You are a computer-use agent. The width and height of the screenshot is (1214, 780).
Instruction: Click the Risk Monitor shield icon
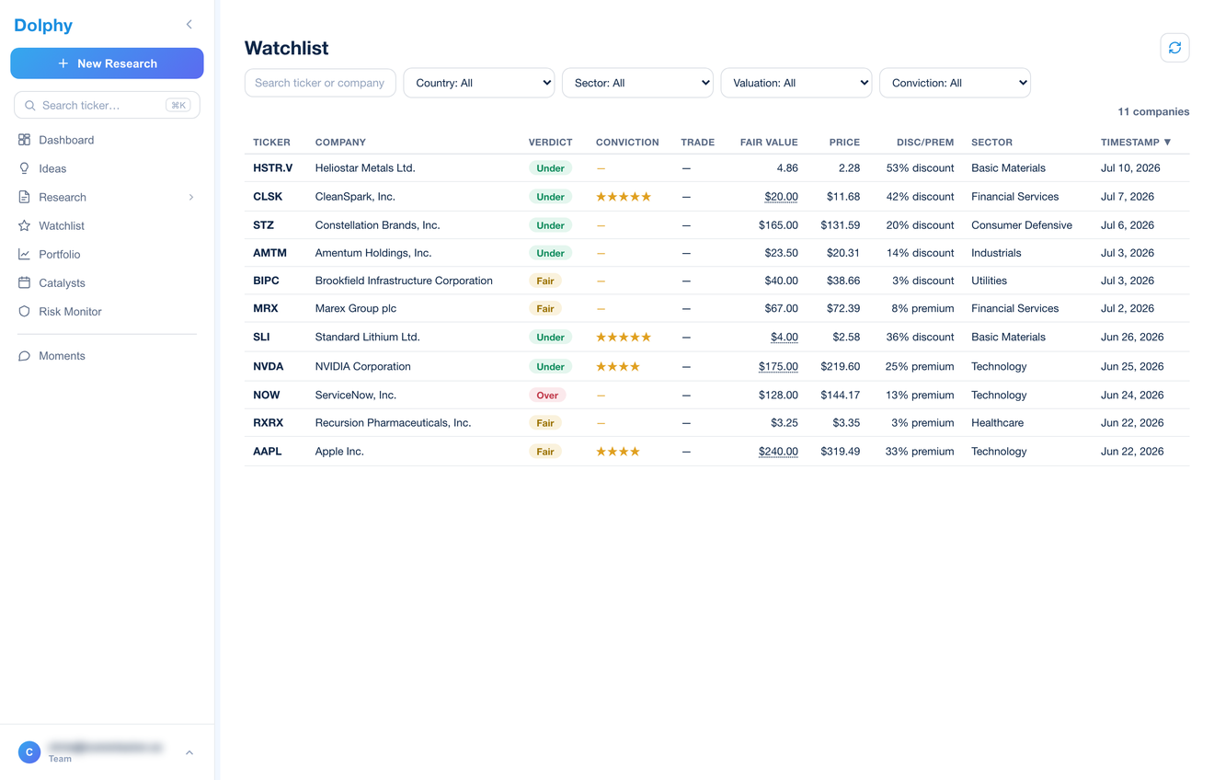24,311
